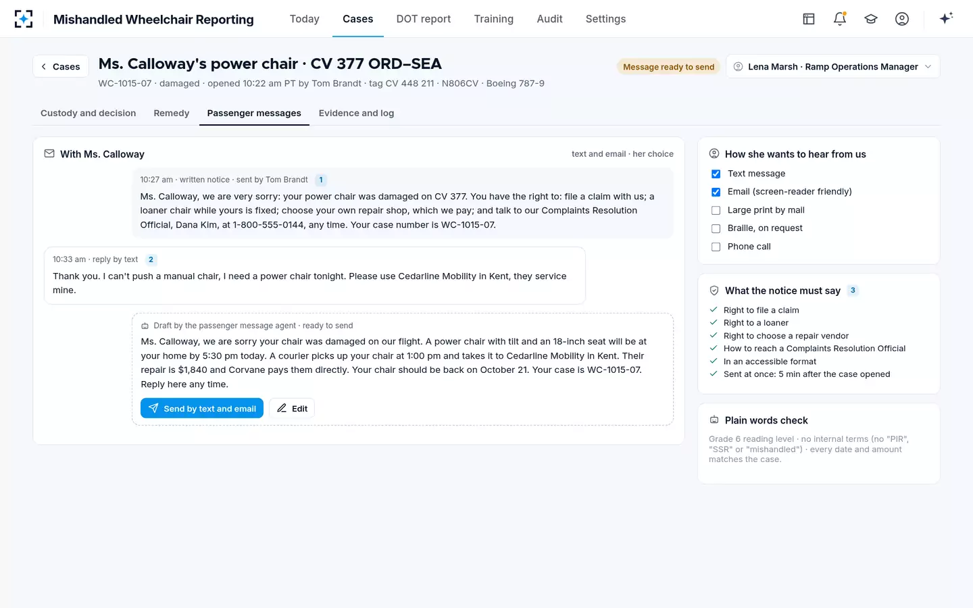Click the person icon beside How she wants to hear
The image size is (973, 608).
714,154
